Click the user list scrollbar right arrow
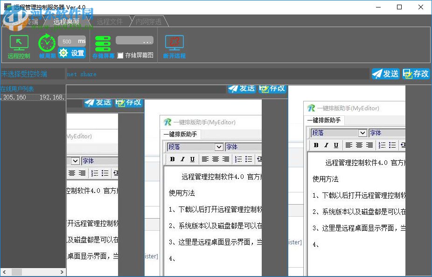 (62, 272)
